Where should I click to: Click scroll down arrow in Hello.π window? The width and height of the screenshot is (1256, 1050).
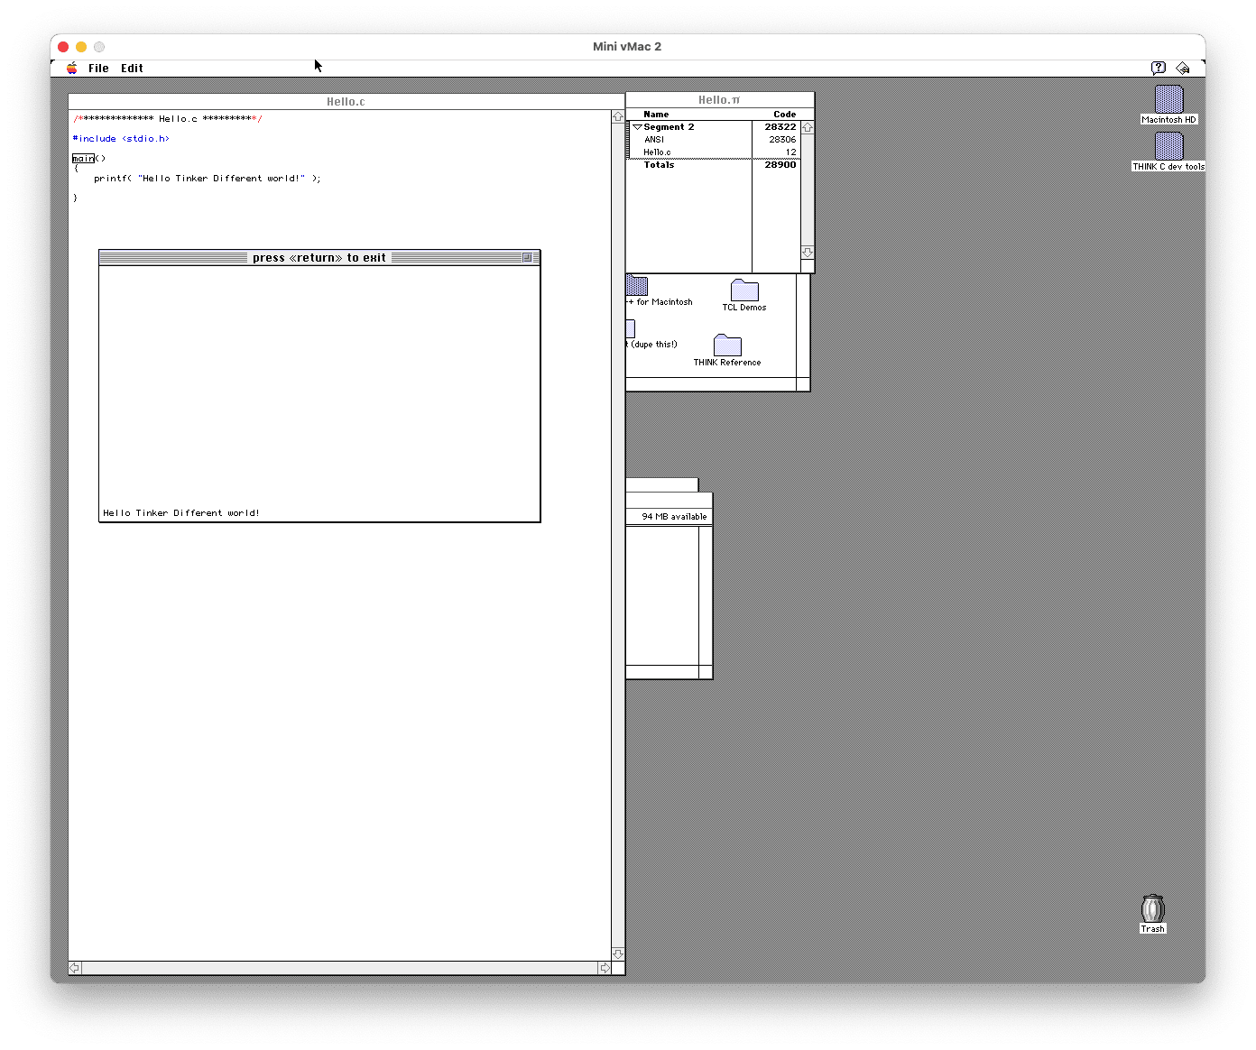(808, 253)
